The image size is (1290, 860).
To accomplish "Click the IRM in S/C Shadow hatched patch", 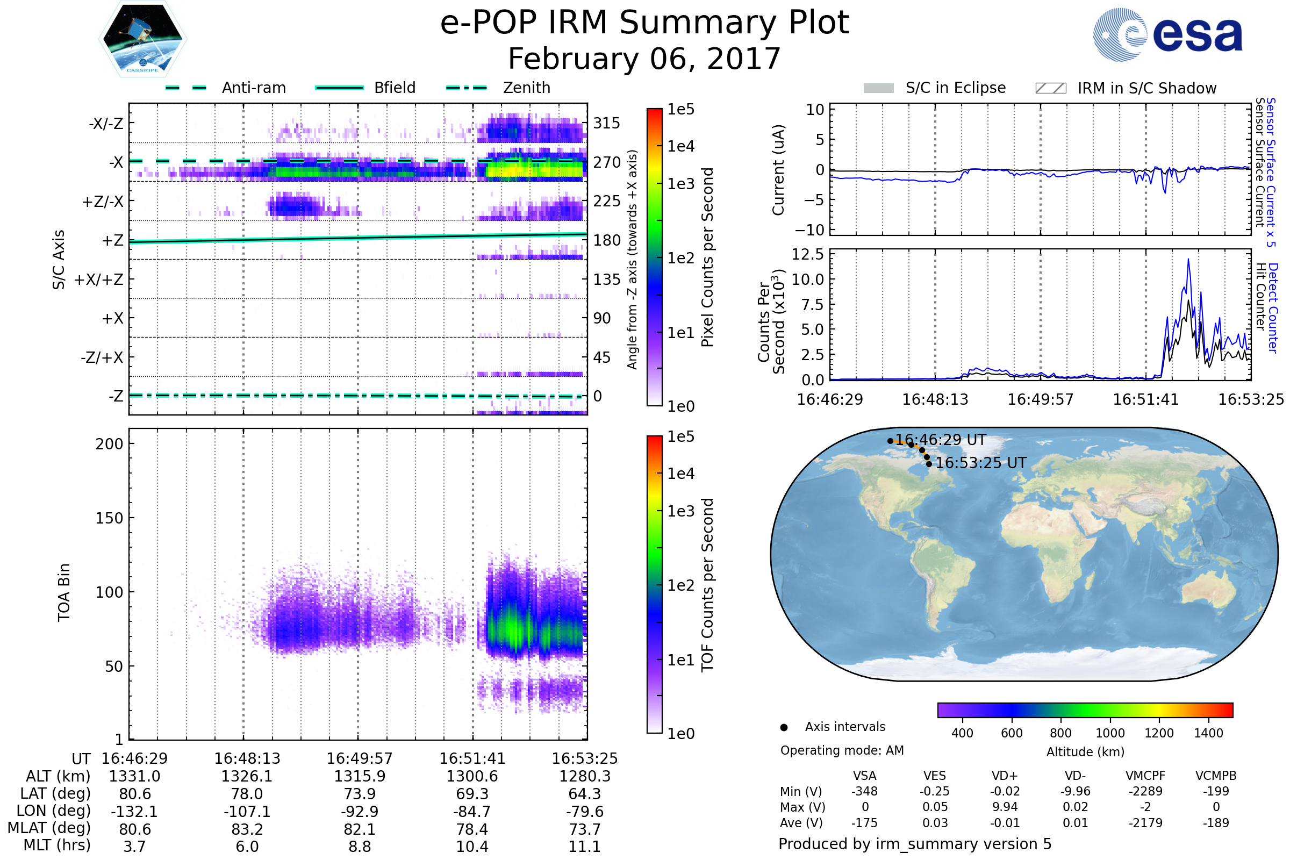I will tap(1050, 88).
